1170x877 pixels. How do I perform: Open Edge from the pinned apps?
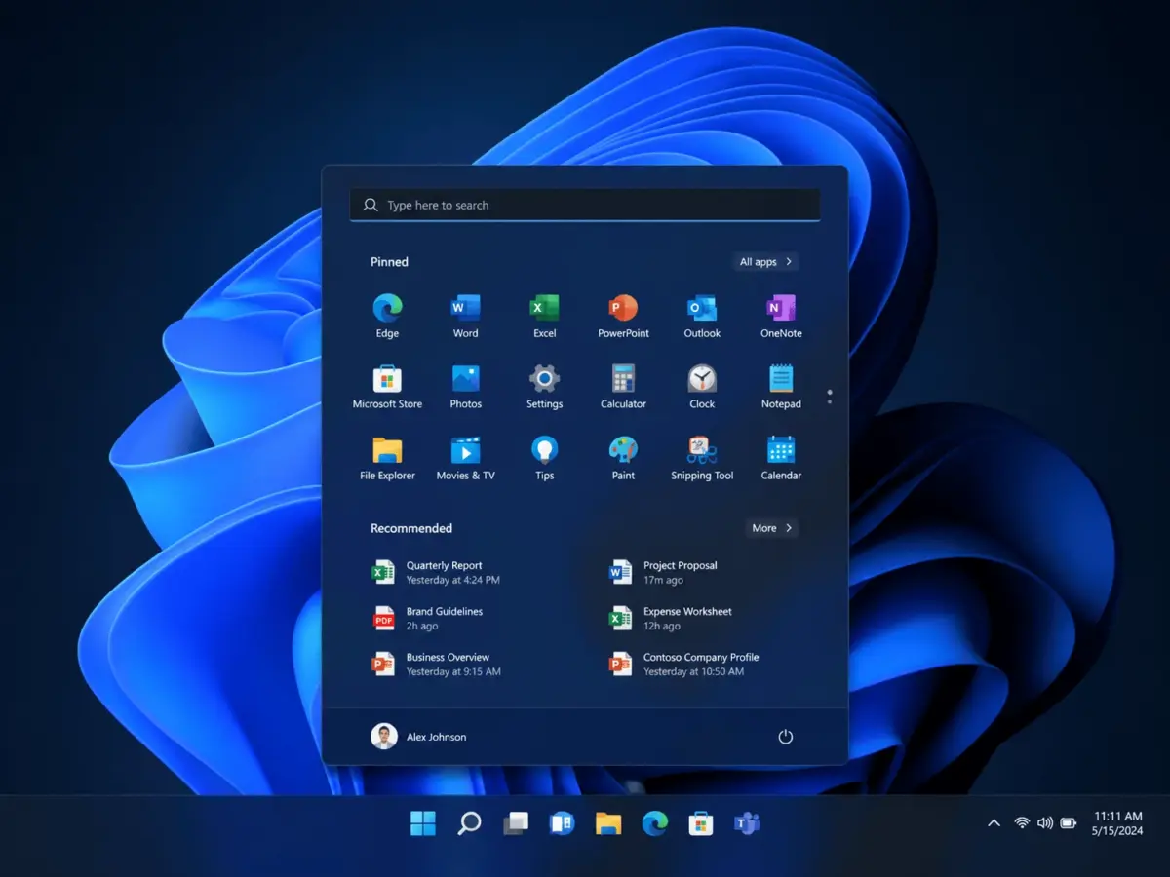pos(387,317)
